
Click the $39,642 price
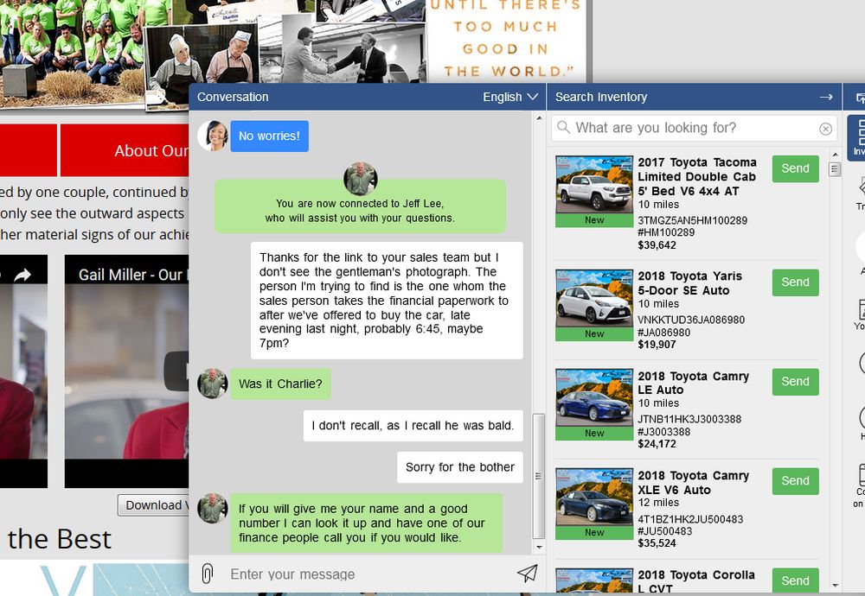(657, 245)
